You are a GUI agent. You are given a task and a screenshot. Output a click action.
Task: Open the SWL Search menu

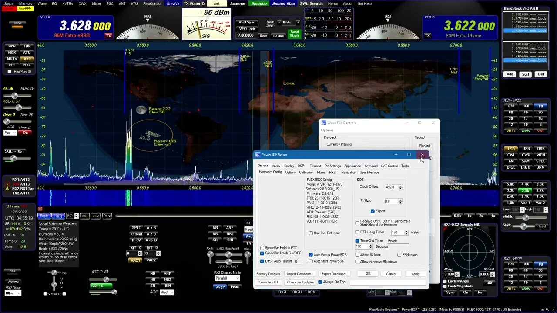(311, 3)
